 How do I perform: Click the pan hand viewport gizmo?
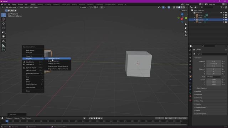click(x=186, y=28)
